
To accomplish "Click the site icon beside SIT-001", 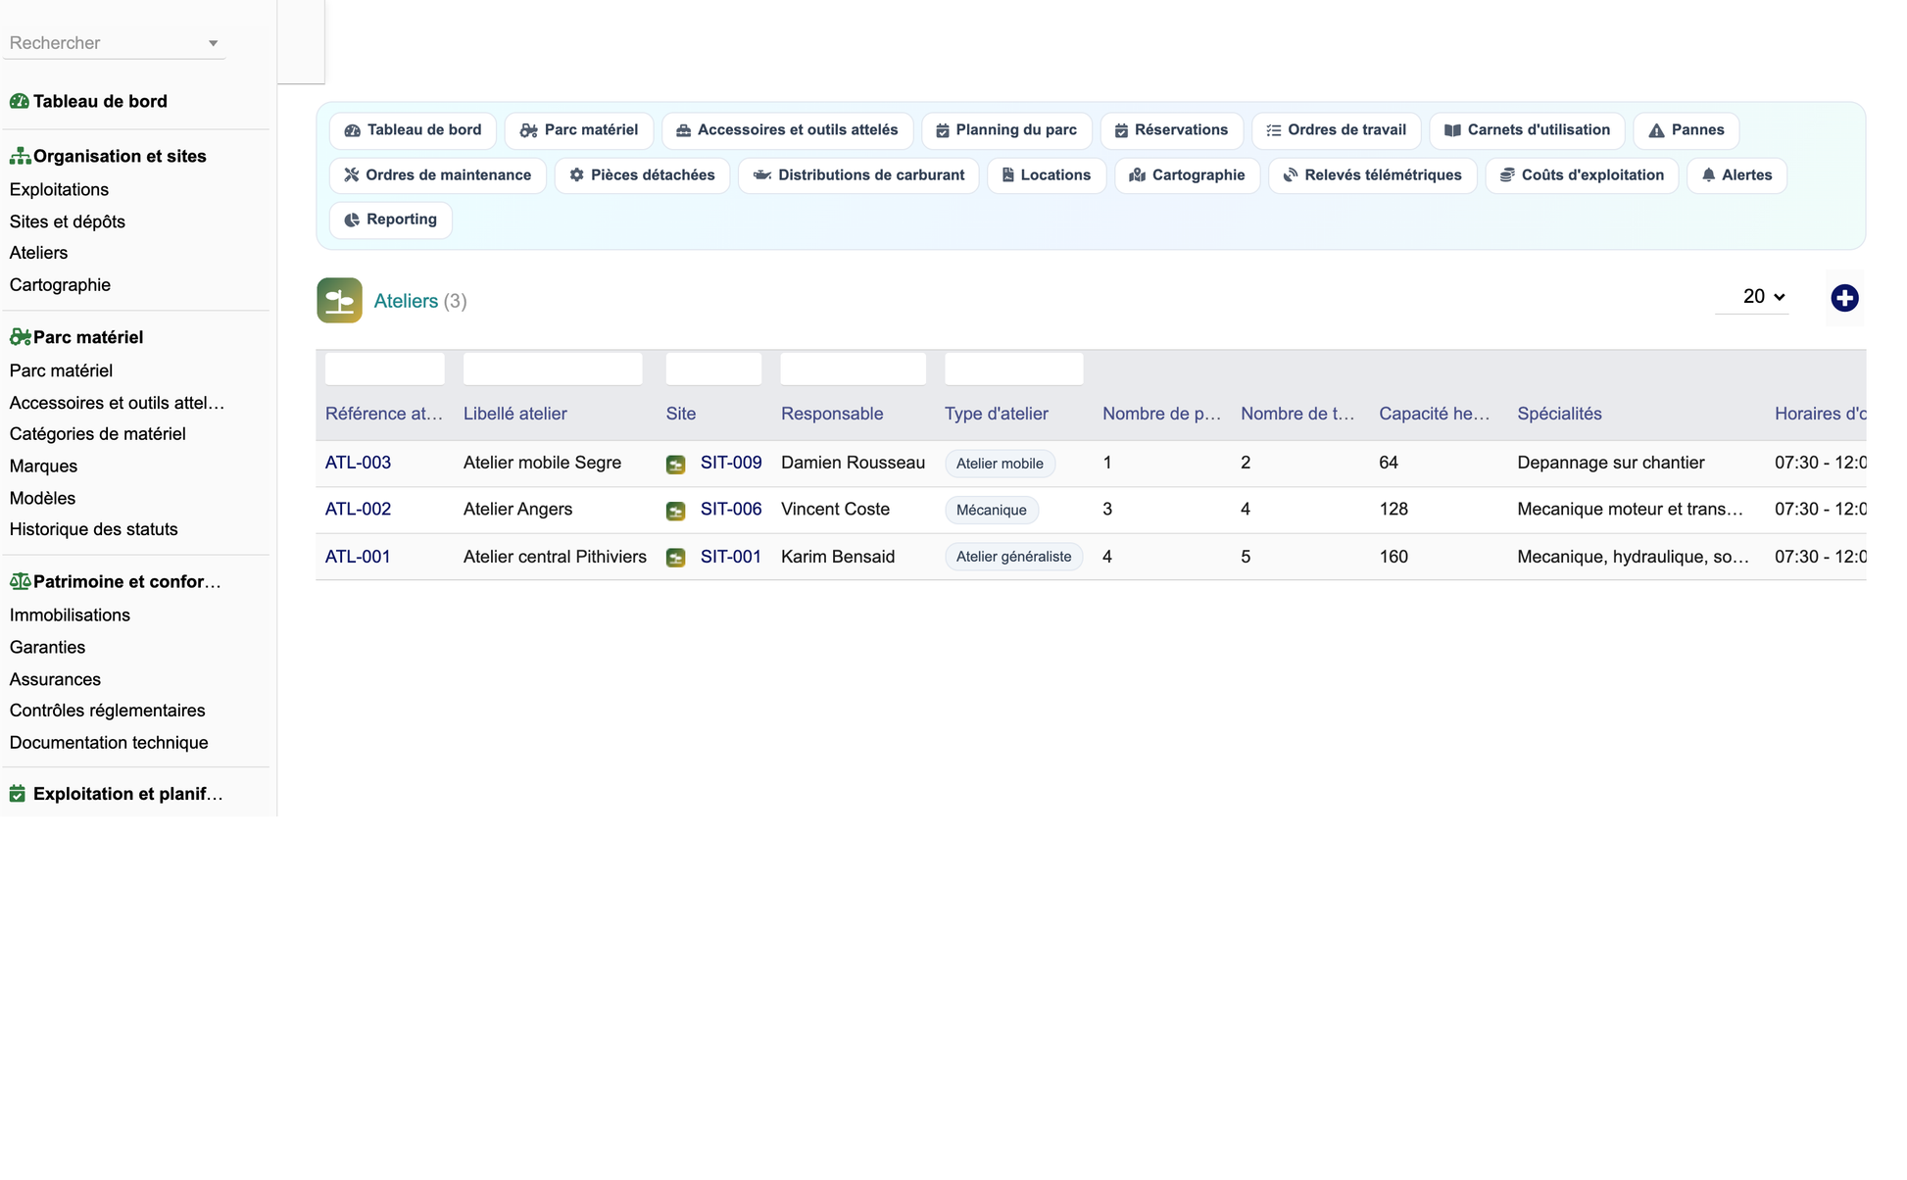I will coord(676,558).
